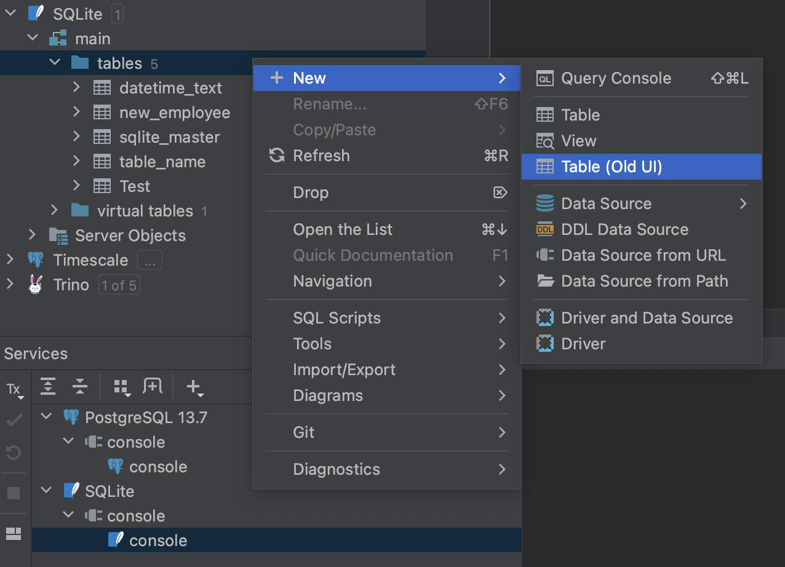This screenshot has width=785, height=567.
Task: Click the tables folder icon
Action: (80, 63)
